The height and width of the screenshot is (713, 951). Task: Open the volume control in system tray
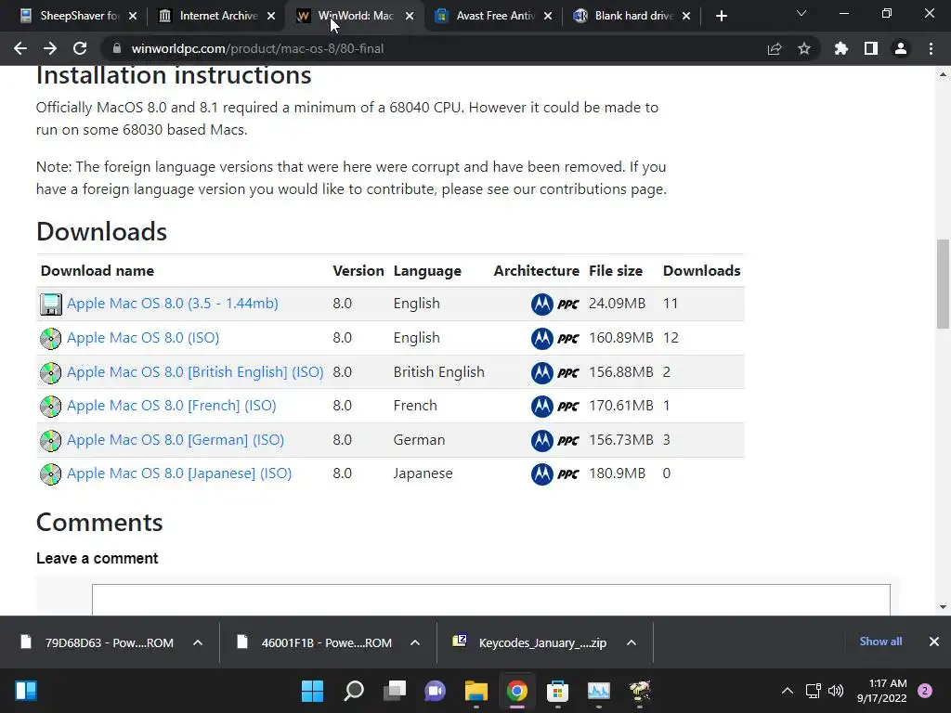tap(836, 691)
